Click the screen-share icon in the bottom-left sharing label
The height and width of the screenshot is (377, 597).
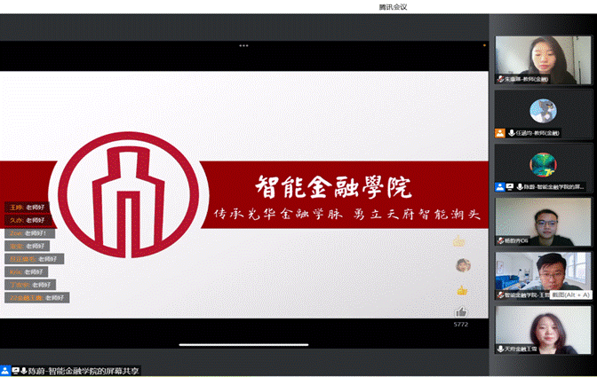pos(16,371)
